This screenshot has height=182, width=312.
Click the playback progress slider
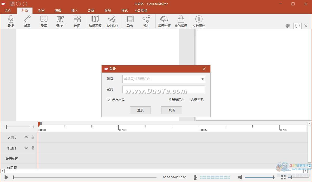point(85,177)
